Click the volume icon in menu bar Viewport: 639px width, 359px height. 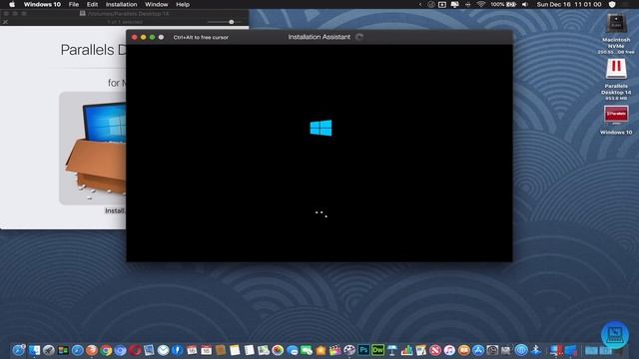tap(525, 4)
